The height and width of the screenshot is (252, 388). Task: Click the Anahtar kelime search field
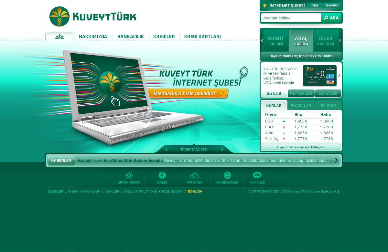(291, 18)
